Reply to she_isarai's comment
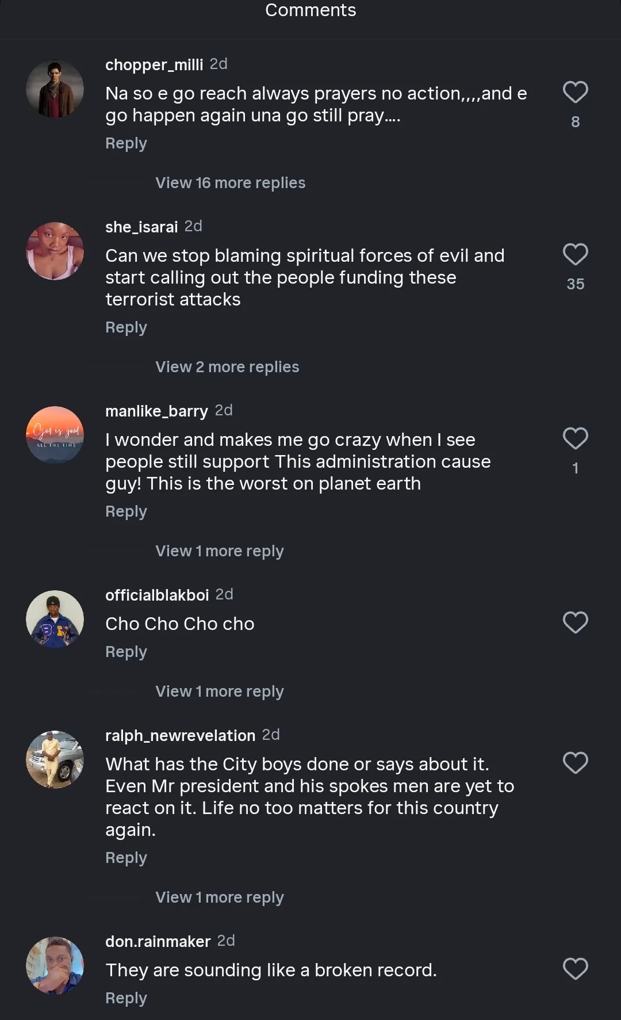Viewport: 621px width, 1020px height. pos(126,327)
